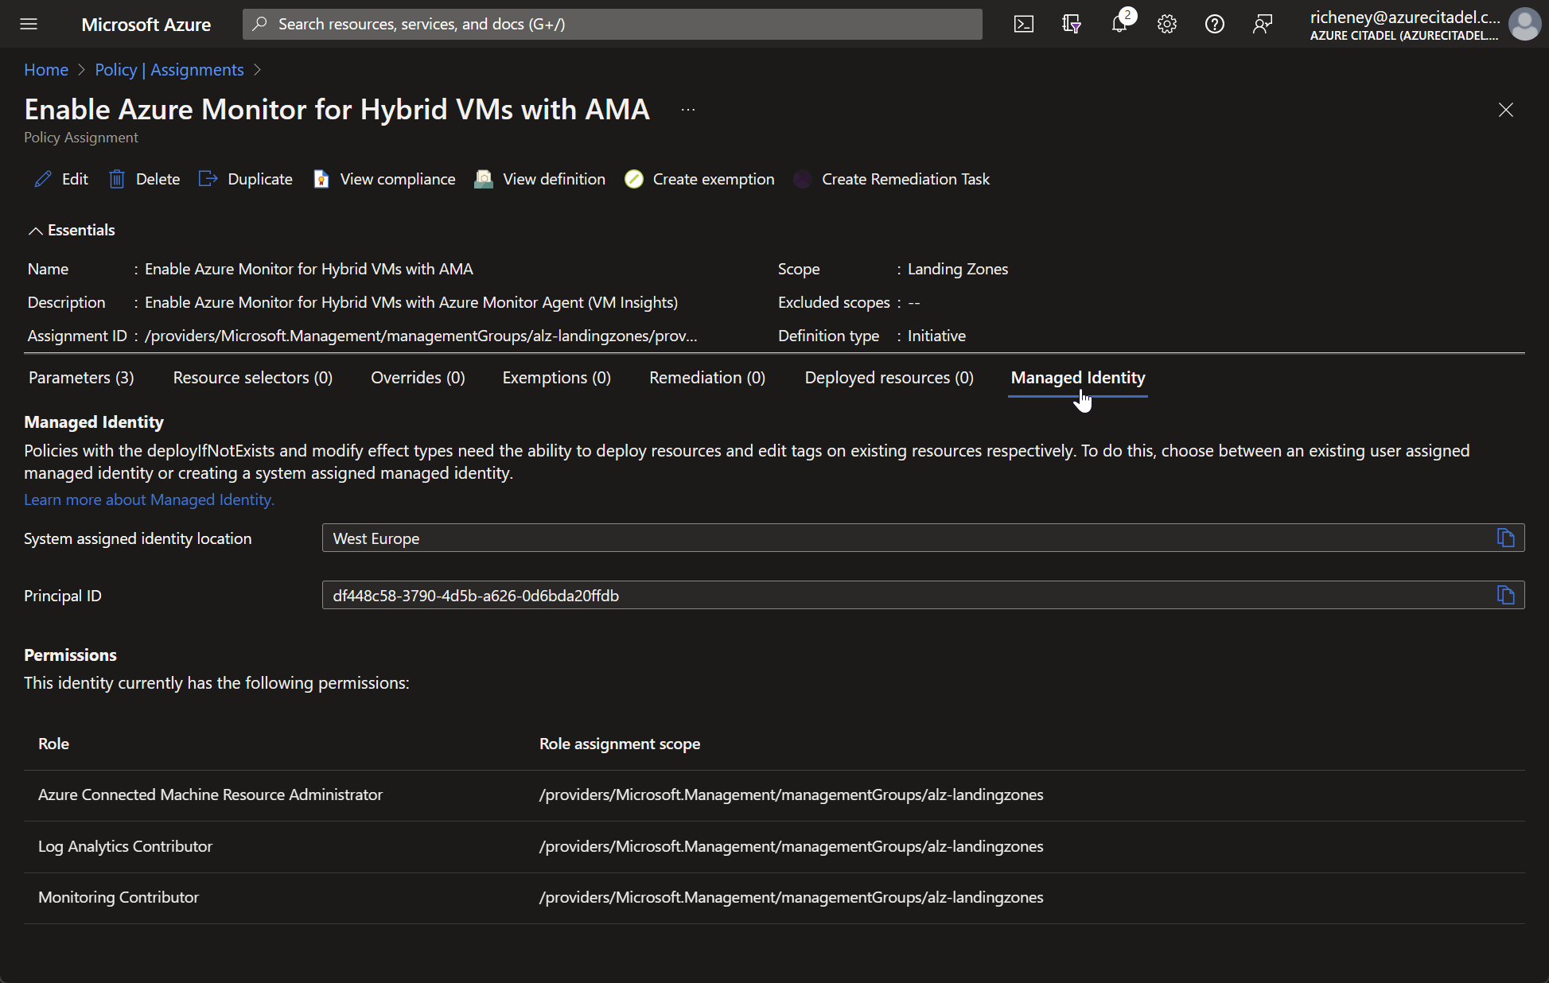Click the Delete trash icon
1549x983 pixels.
[143, 179]
